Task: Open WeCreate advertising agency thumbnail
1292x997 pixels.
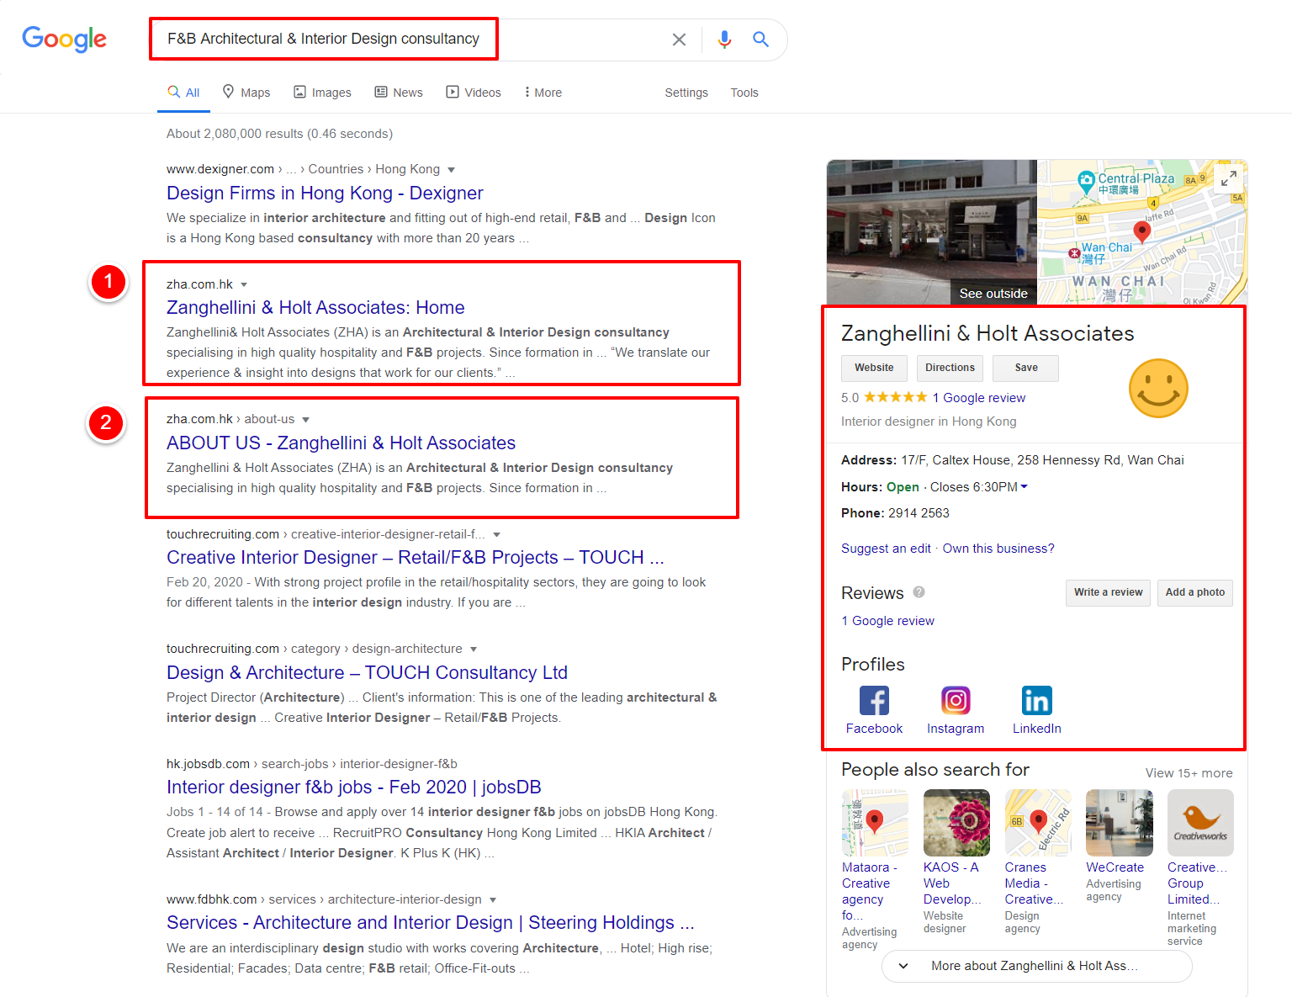Action: 1120,823
